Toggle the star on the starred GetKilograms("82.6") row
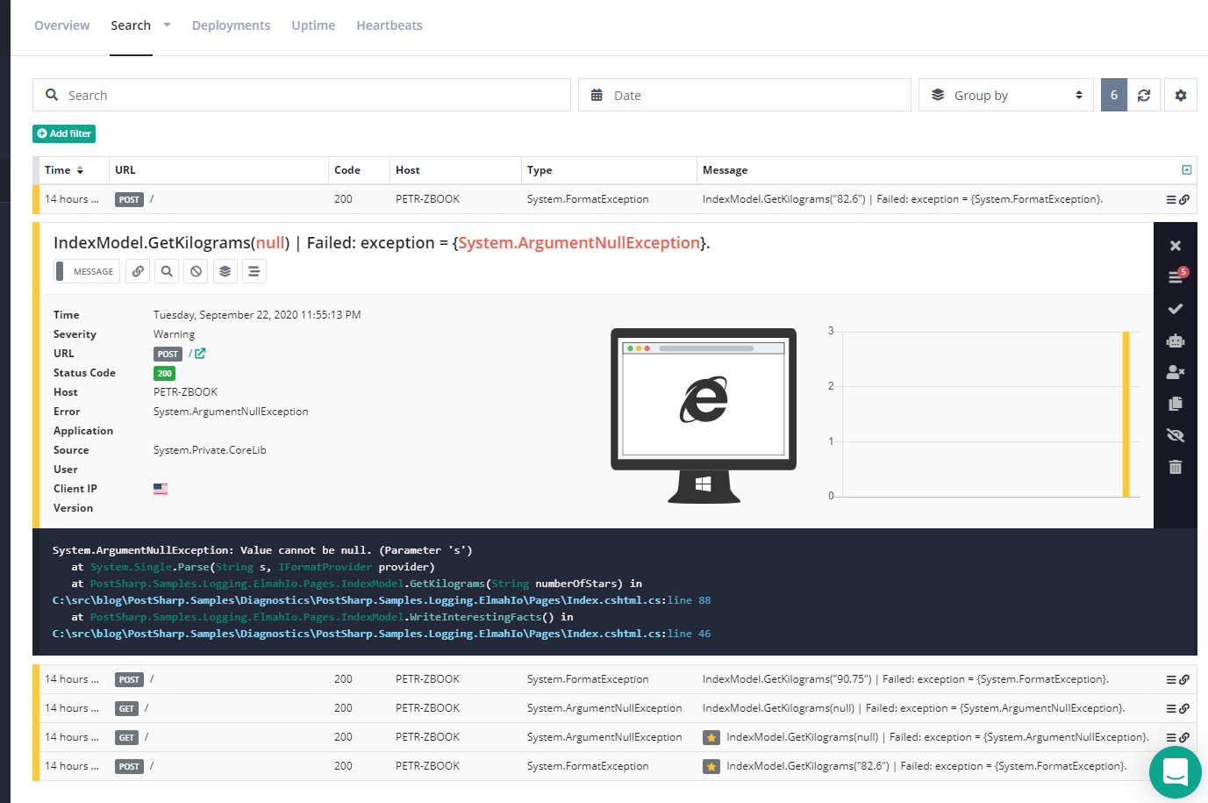This screenshot has height=803, width=1208. (x=711, y=766)
